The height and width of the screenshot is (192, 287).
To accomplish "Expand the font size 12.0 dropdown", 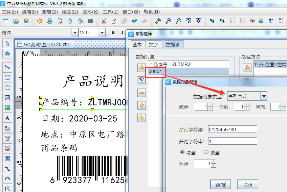I will [102, 32].
